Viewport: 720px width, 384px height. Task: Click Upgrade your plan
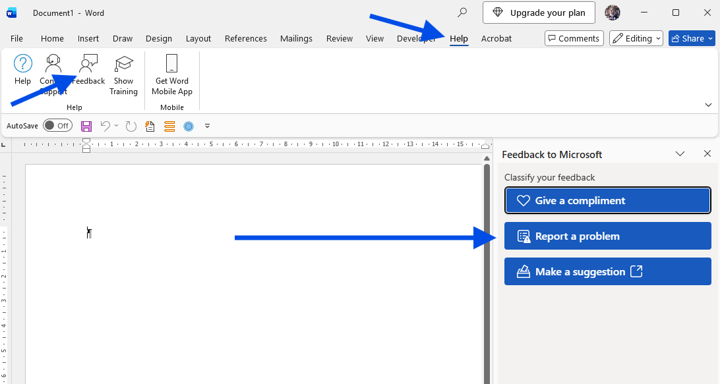click(539, 13)
